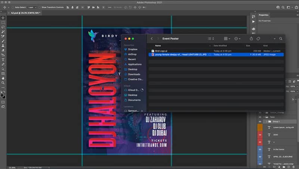Viewport: 299px width, 169px height.
Task: Select the Lasso tool
Action: click(3, 27)
